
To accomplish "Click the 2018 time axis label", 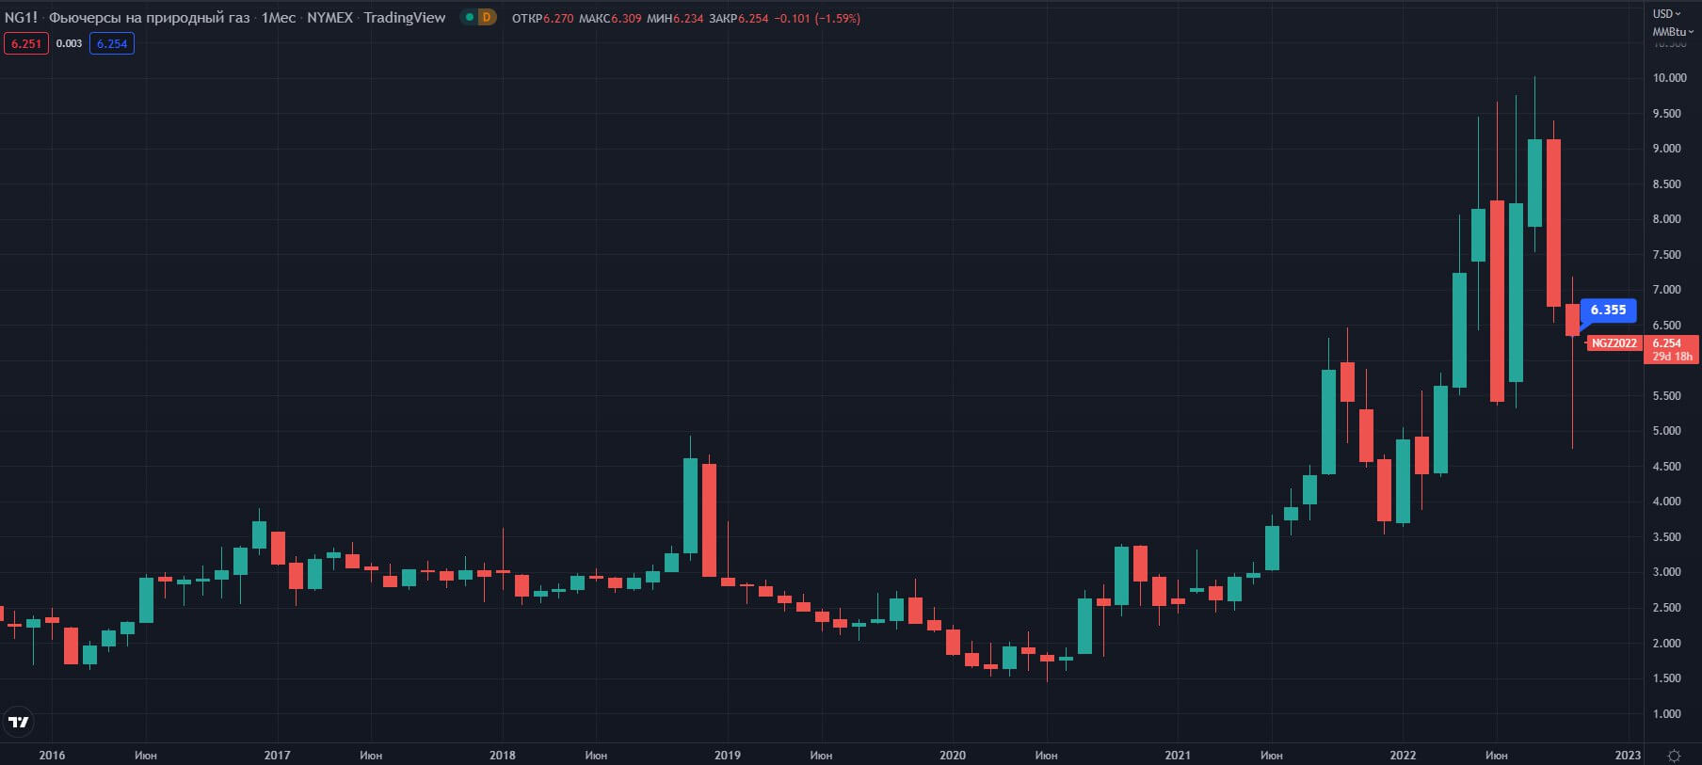I will tap(503, 756).
